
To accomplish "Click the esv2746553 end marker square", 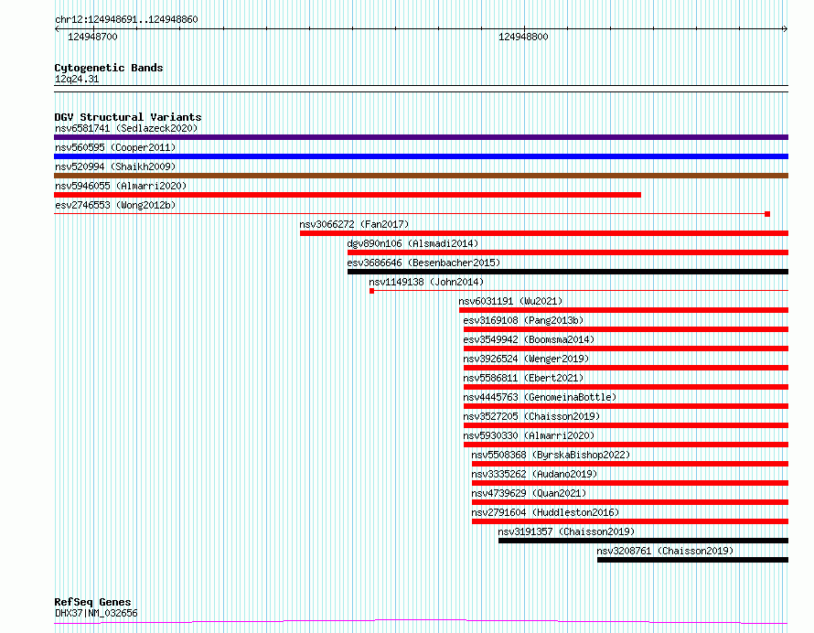I will coord(767,214).
